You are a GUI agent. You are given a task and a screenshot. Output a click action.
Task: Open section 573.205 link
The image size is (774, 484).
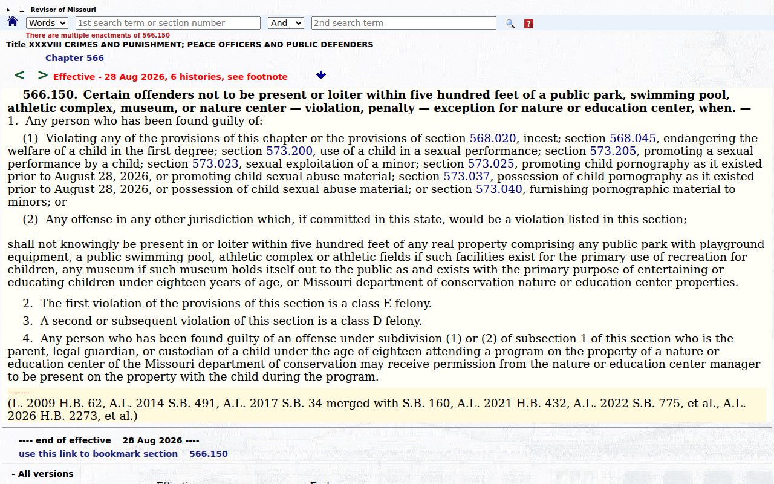tap(613, 151)
